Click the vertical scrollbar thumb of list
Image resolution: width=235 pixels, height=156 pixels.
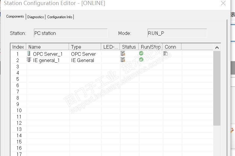point(217,88)
